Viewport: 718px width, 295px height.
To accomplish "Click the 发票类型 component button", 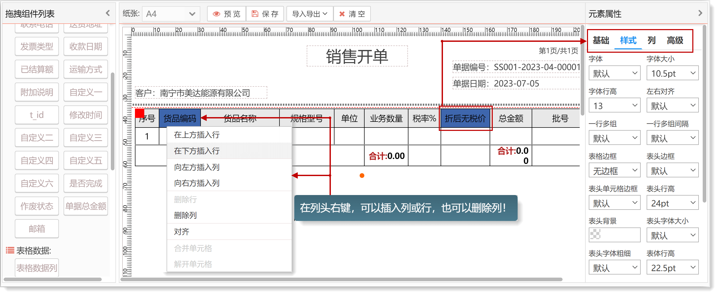I will (37, 46).
